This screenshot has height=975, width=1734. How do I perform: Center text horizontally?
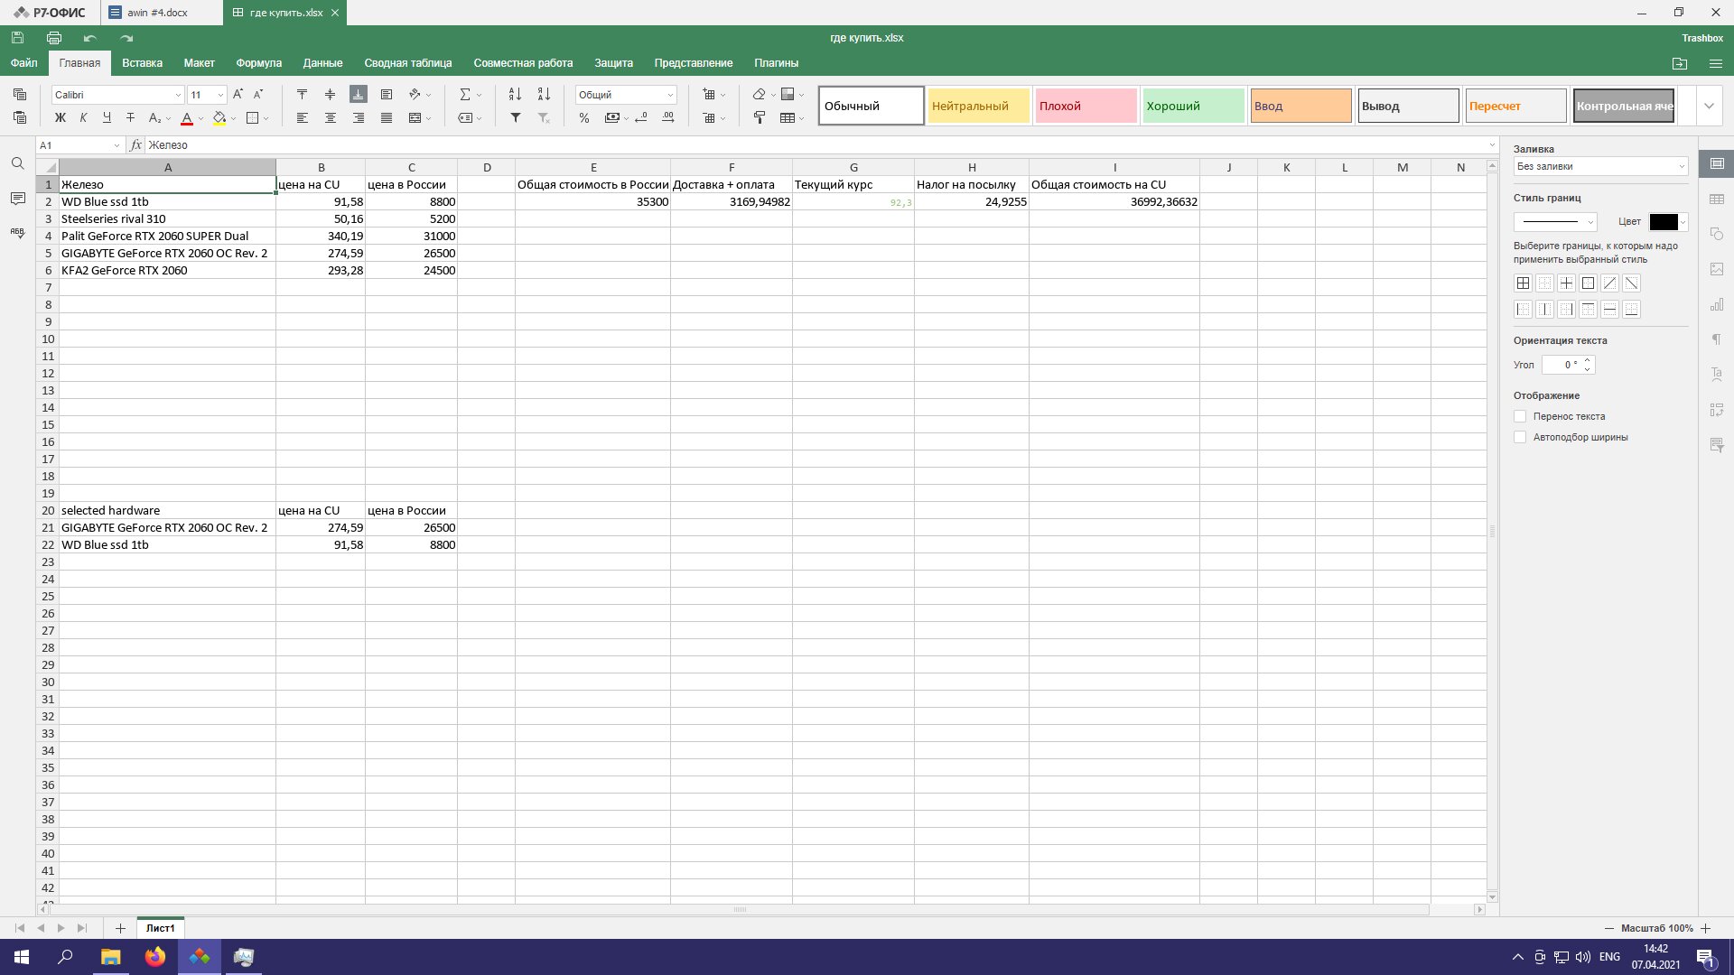(331, 118)
